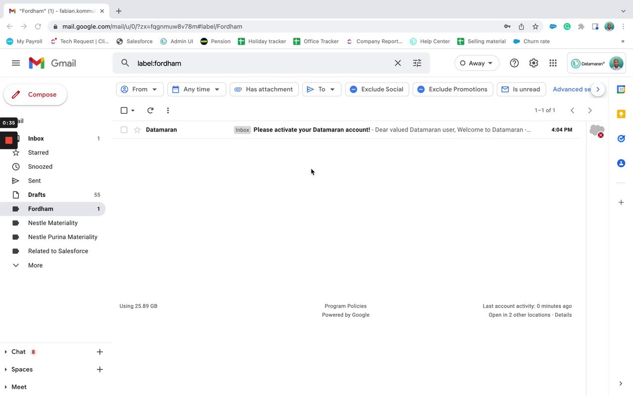Click in the label:fordham search field

[x=262, y=63]
